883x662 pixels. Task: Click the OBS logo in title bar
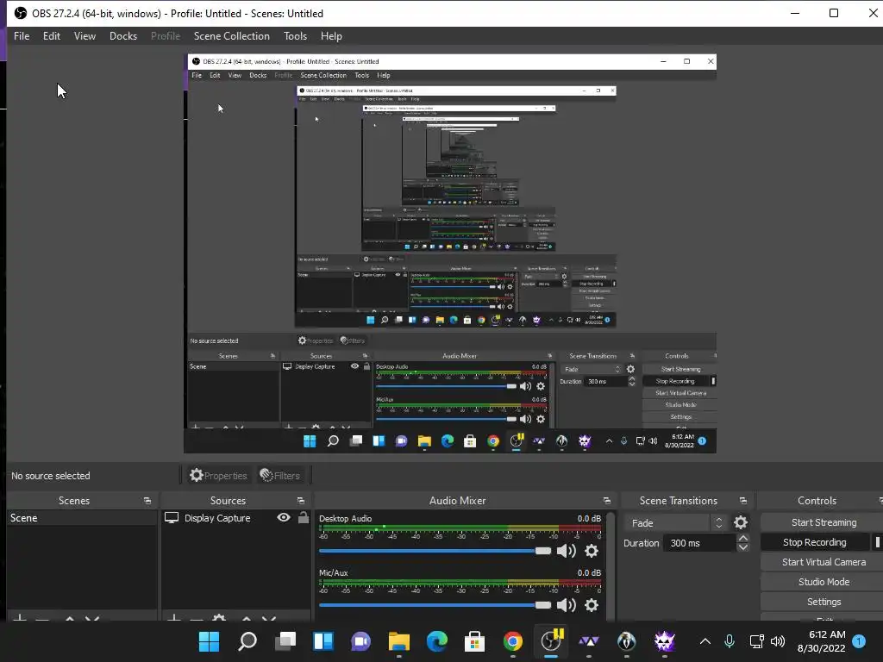point(21,13)
